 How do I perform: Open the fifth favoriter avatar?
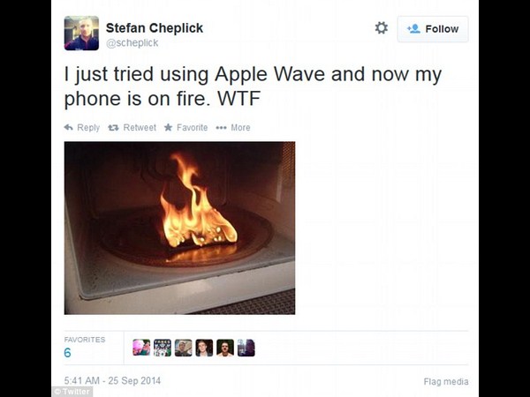(x=225, y=348)
